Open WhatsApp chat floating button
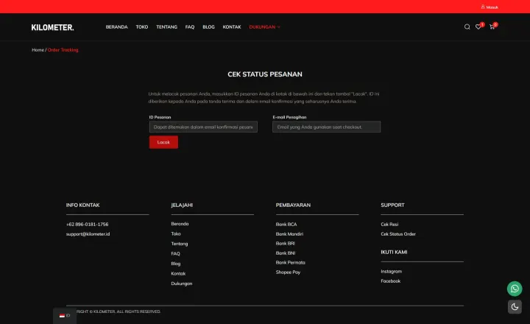 (515, 289)
